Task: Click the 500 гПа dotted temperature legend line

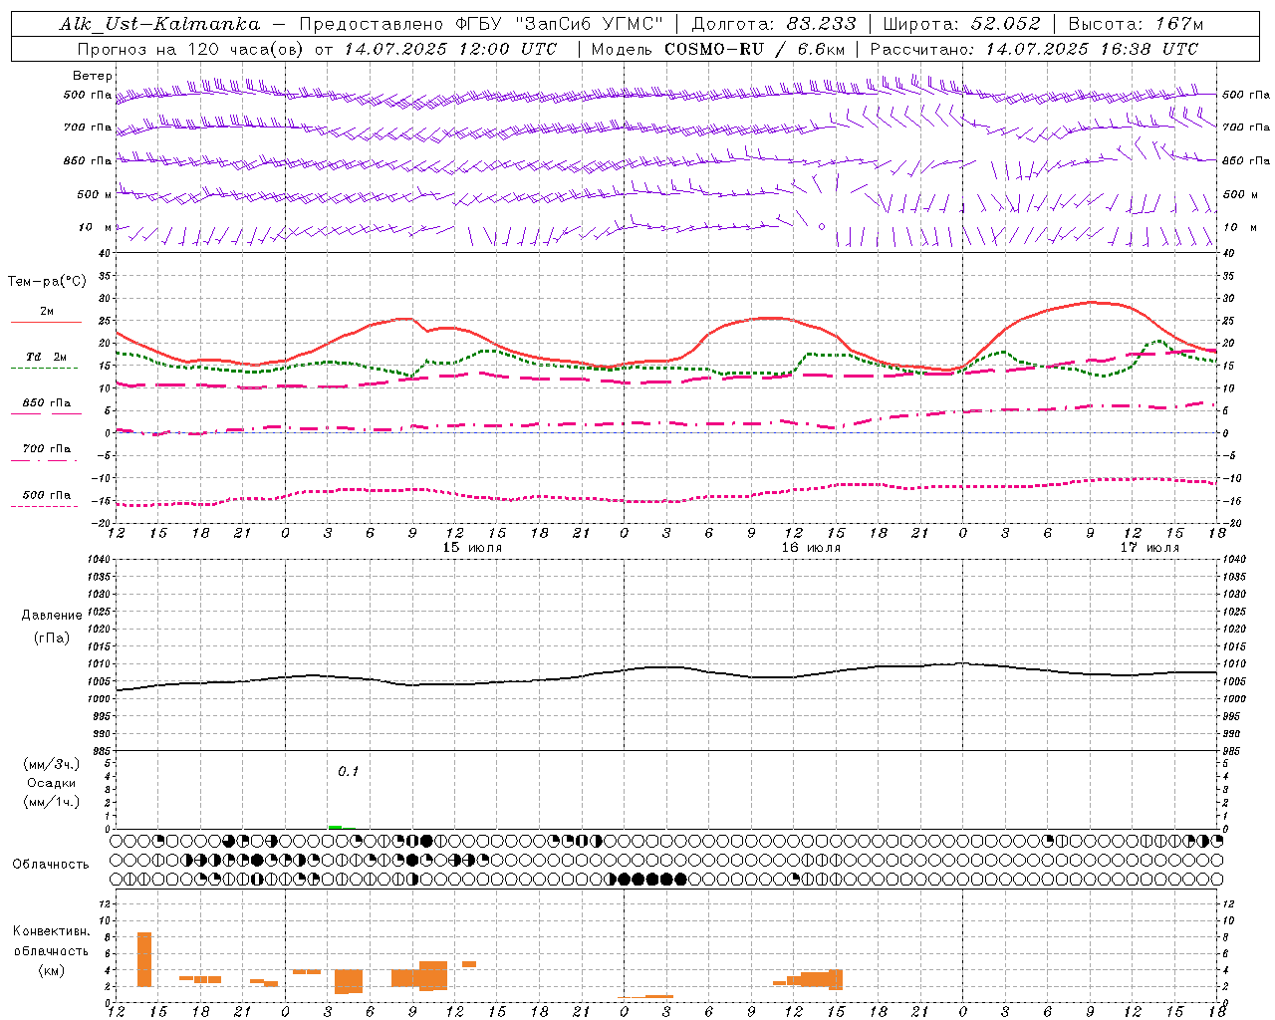Action: click(44, 507)
